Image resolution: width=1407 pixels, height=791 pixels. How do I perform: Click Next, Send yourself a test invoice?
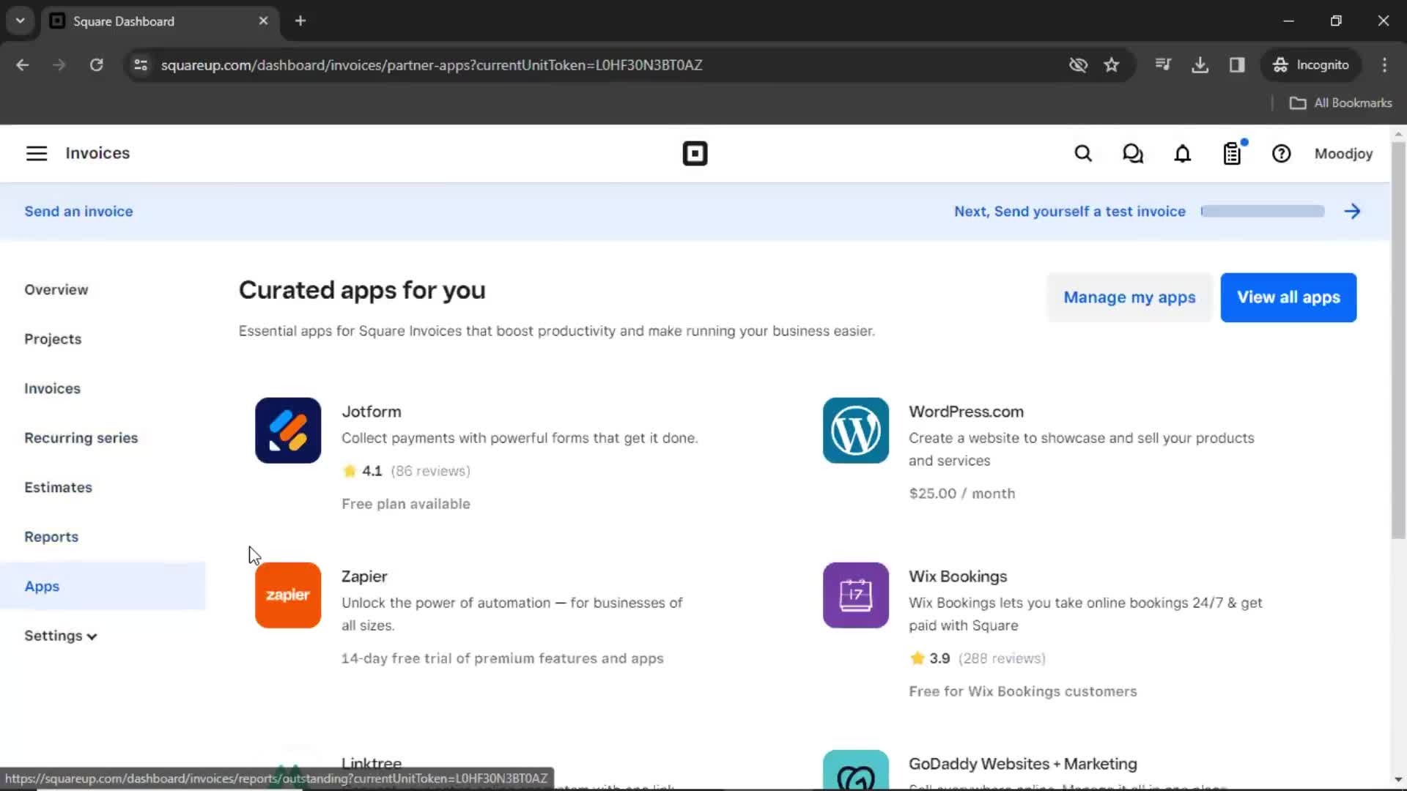click(x=1070, y=212)
